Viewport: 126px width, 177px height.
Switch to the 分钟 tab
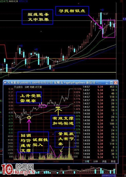pyautogui.click(x=95, y=162)
